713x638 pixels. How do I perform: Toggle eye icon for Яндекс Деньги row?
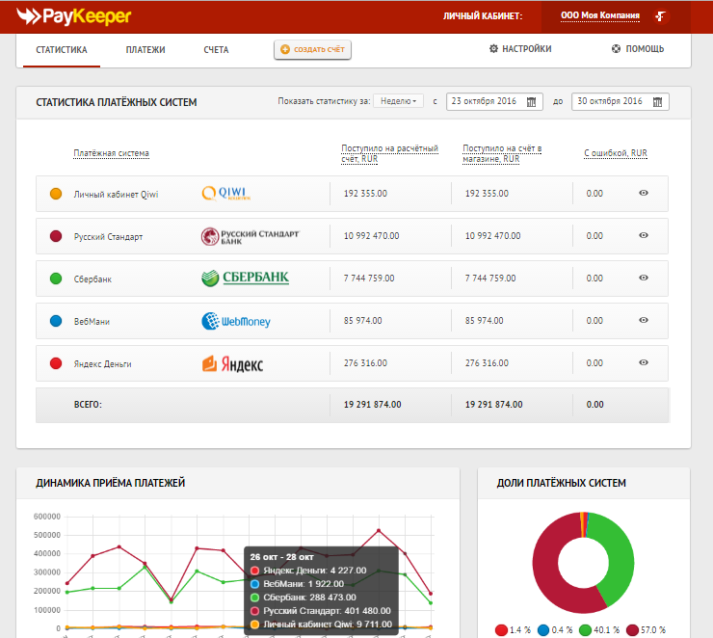pyautogui.click(x=644, y=363)
